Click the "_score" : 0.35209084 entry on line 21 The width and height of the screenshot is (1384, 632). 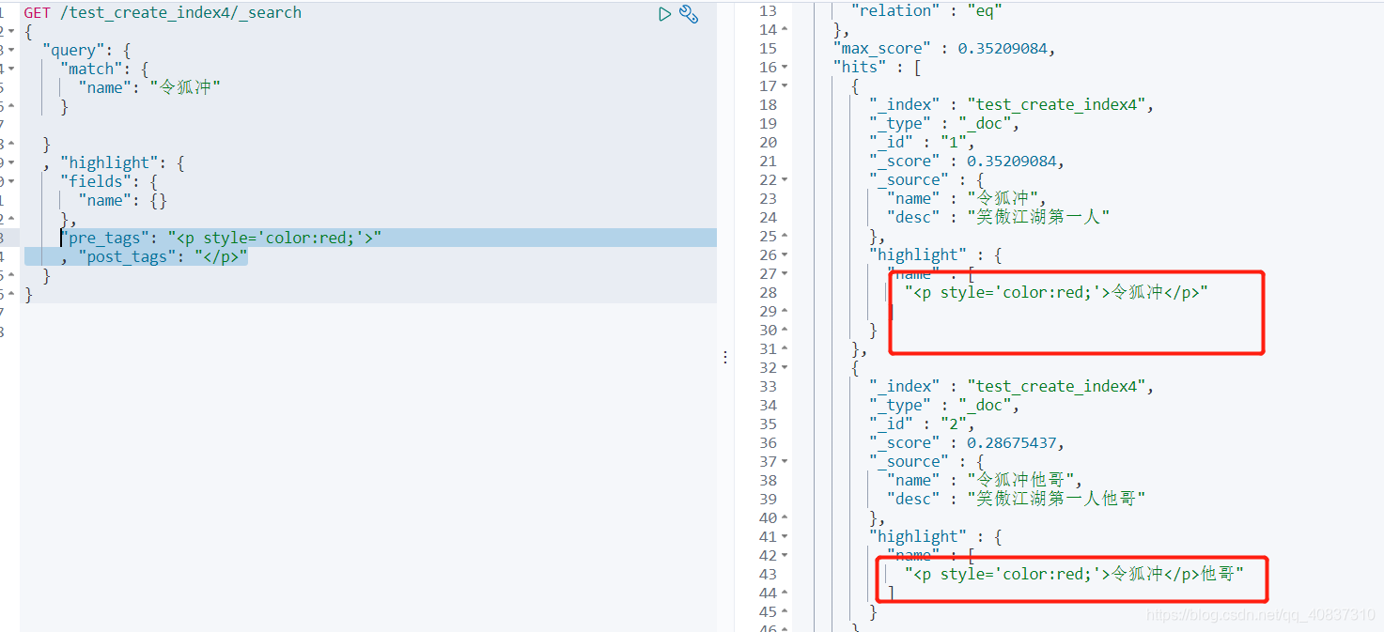pos(967,162)
